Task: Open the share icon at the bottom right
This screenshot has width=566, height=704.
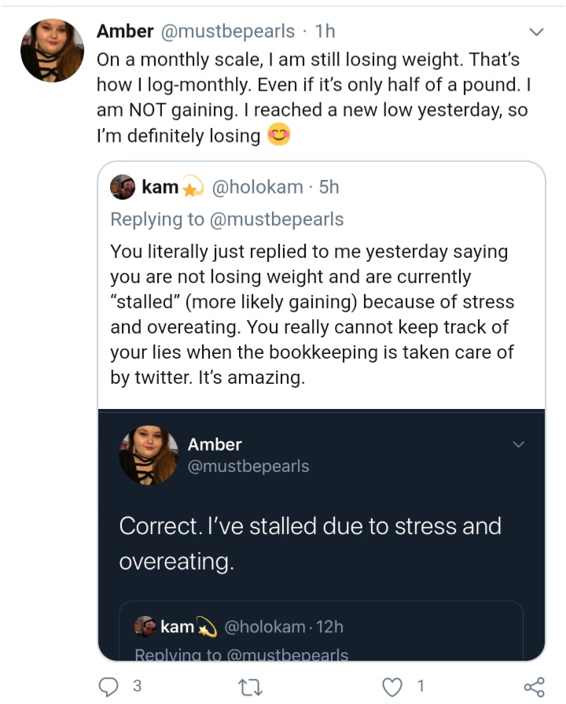Action: coord(534,687)
